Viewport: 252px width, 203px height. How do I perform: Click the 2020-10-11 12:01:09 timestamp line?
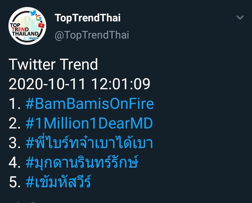79,84
